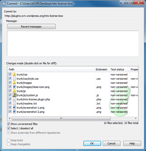
Task: Minimize the Commit window
Action: click(x=123, y=3)
